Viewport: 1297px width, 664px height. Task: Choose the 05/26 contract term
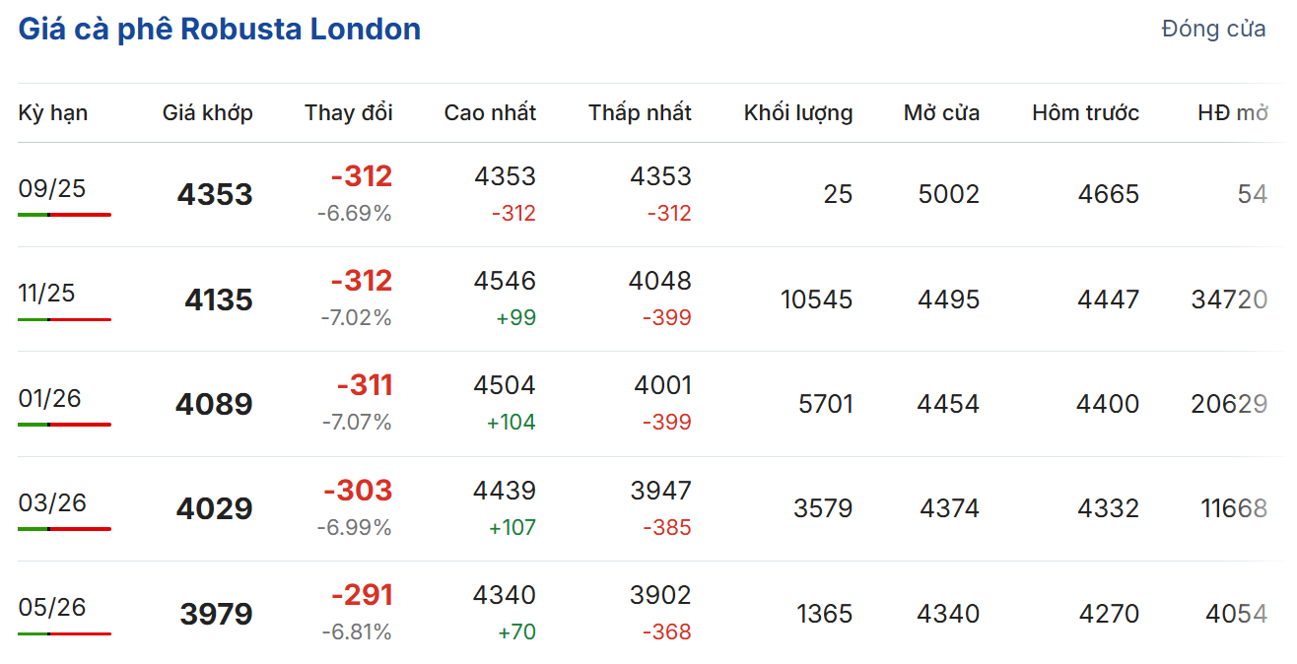pyautogui.click(x=52, y=607)
